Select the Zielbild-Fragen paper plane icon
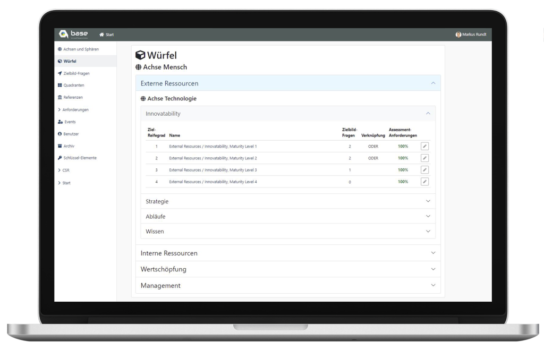Image resolution: width=544 pixels, height=350 pixels. point(60,73)
